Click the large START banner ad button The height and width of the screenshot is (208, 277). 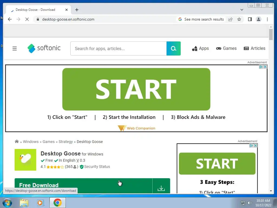pos(136,89)
